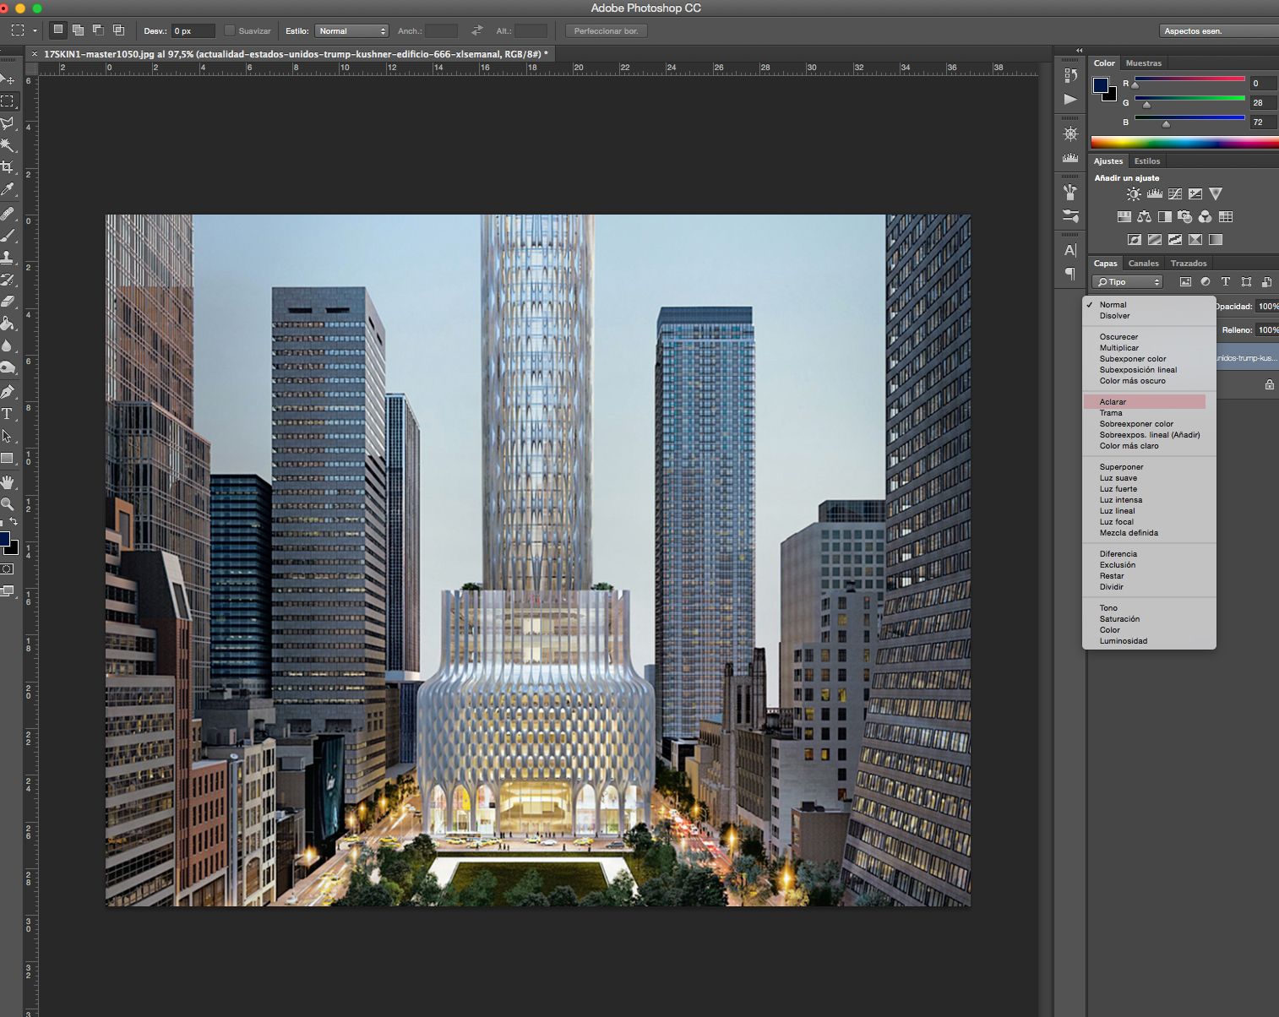Screen dimensions: 1279x1017
Task: Switch to the Estilos tab
Action: pyautogui.click(x=1147, y=161)
